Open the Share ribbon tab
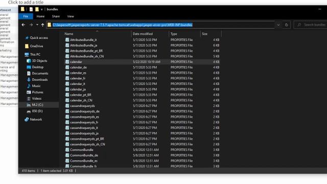 point(56,16)
